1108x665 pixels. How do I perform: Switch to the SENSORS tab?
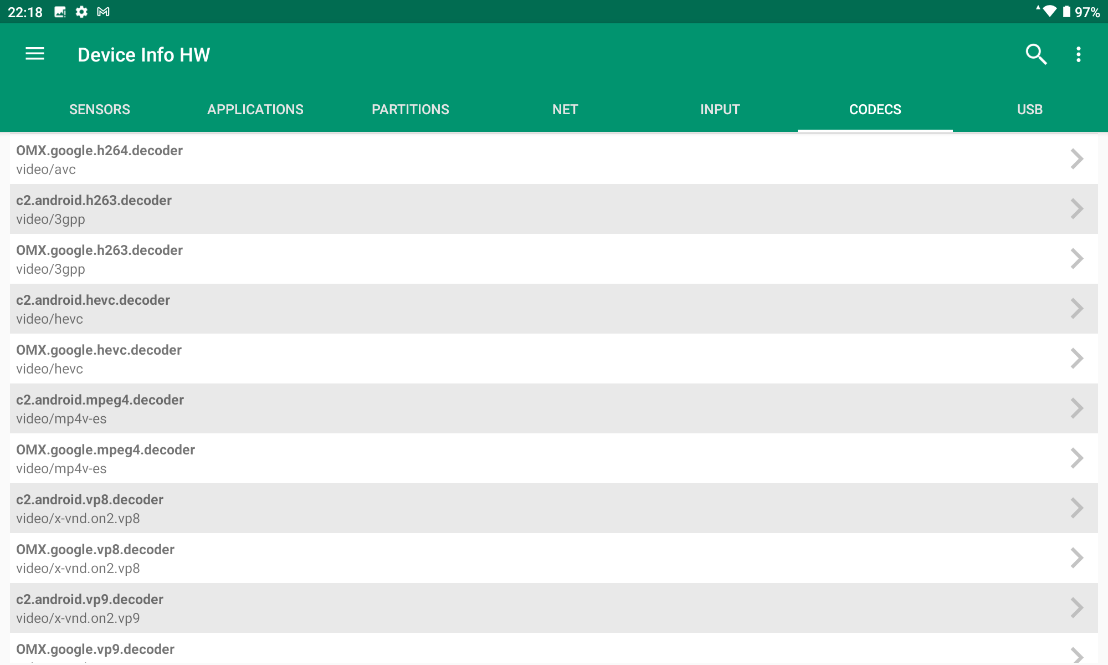tap(100, 109)
